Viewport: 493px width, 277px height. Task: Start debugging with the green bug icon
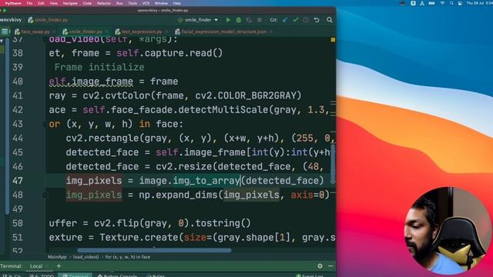point(239,20)
